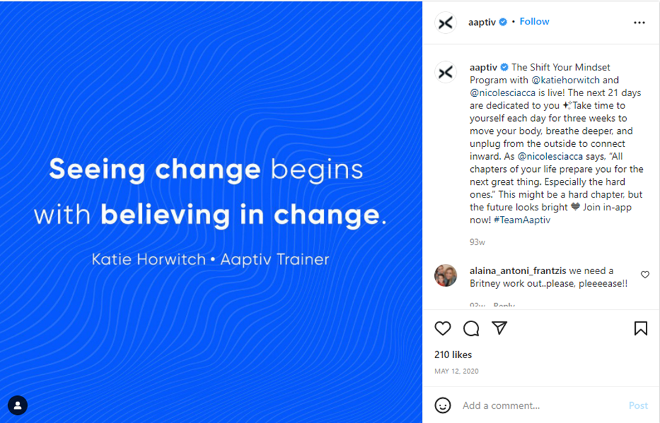Open the three-dot more options menu
660x423 pixels.
pos(639,22)
